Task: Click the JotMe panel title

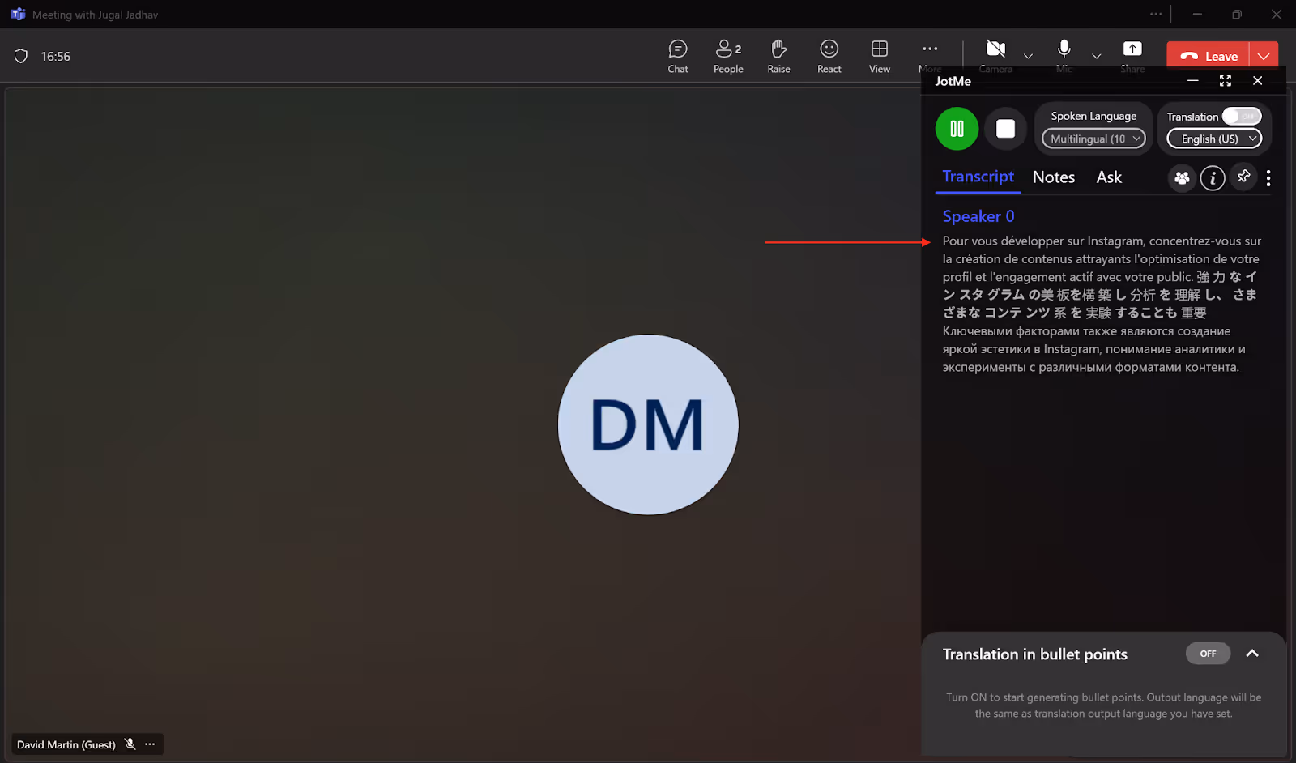Action: [x=953, y=81]
